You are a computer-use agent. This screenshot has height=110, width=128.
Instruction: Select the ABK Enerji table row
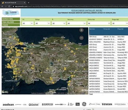pyautogui.click(x=108, y=37)
